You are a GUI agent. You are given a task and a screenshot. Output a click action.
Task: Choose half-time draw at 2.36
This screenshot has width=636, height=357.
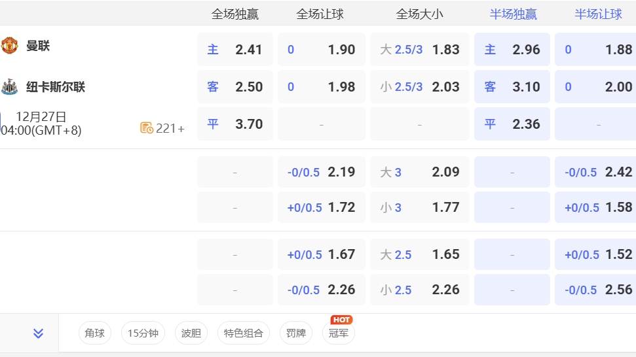click(x=512, y=124)
